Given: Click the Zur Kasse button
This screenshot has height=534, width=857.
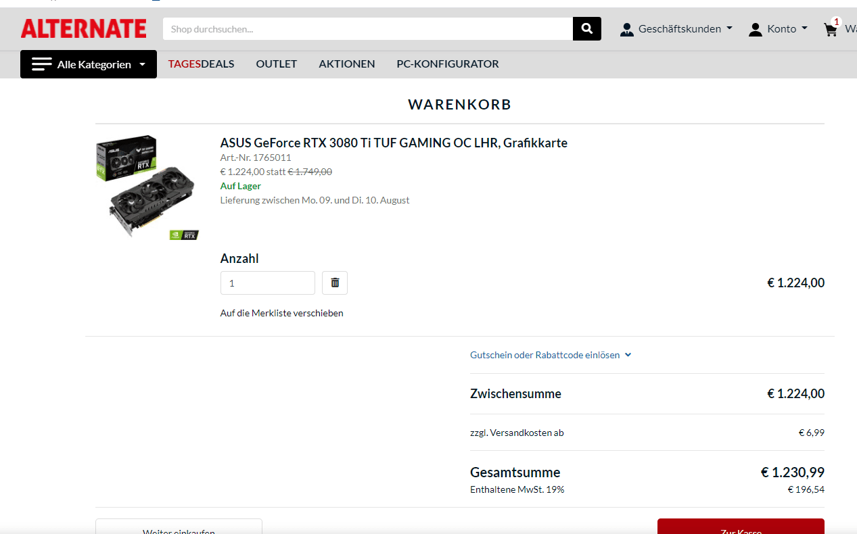Looking at the screenshot, I should coord(741,527).
